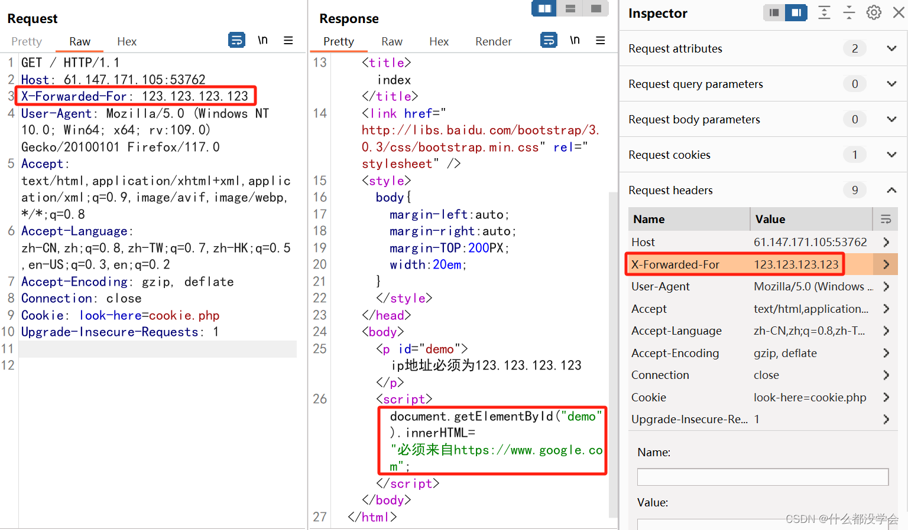This screenshot has height=530, width=908.
Task: Expand Request cookies section
Action: (x=891, y=155)
